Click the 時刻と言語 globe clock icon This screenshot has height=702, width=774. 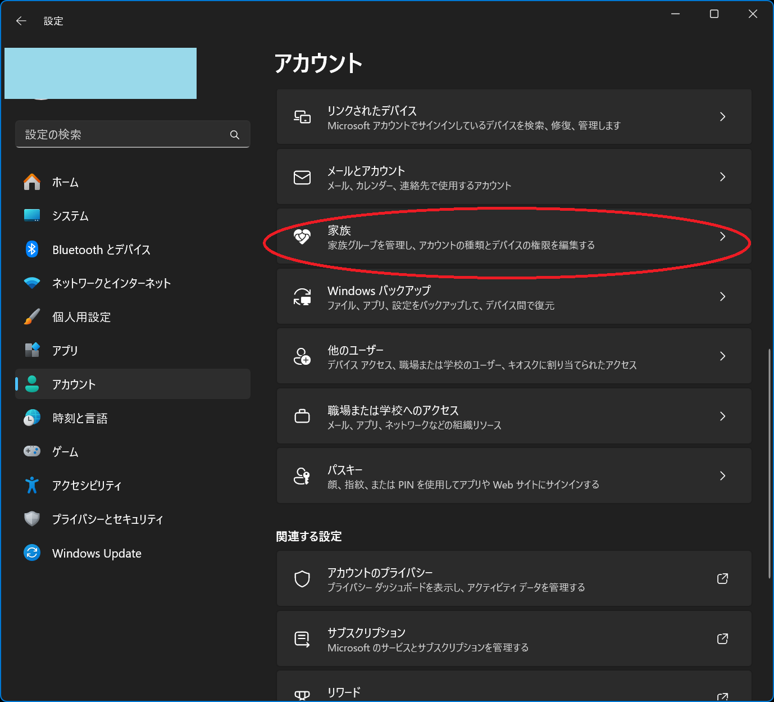tap(32, 418)
